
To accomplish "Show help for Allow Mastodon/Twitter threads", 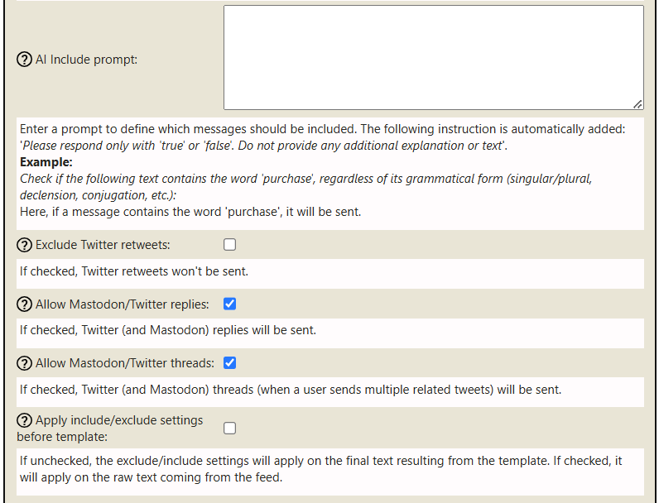I will click(25, 363).
